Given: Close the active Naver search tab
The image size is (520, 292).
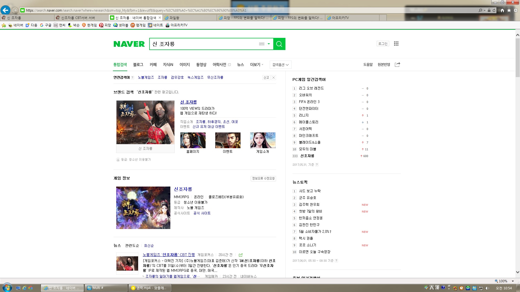Looking at the screenshot, I should click(160, 18).
